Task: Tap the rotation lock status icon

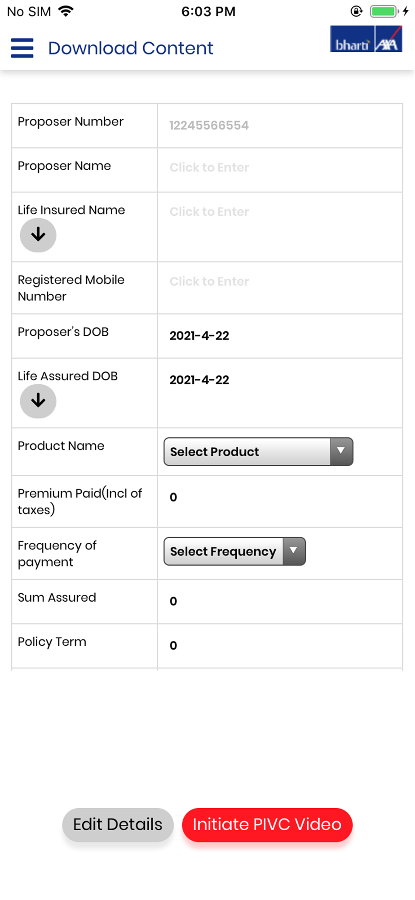Action: pyautogui.click(x=357, y=11)
